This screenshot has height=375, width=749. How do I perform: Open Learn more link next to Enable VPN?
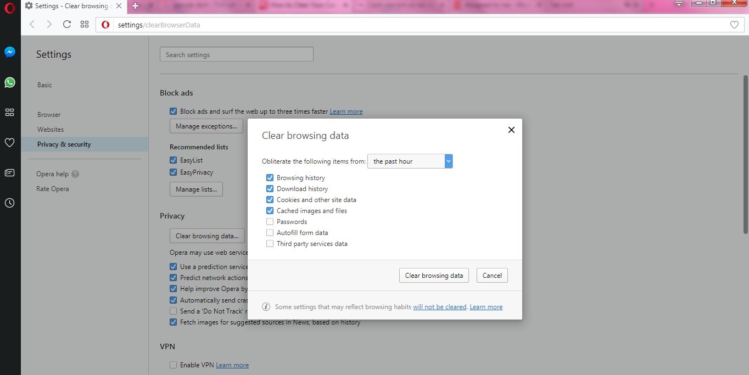coord(232,365)
